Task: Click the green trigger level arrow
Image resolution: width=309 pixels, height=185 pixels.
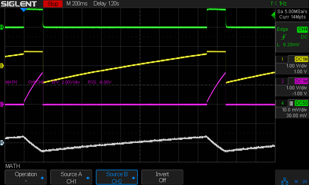Action: point(273,15)
